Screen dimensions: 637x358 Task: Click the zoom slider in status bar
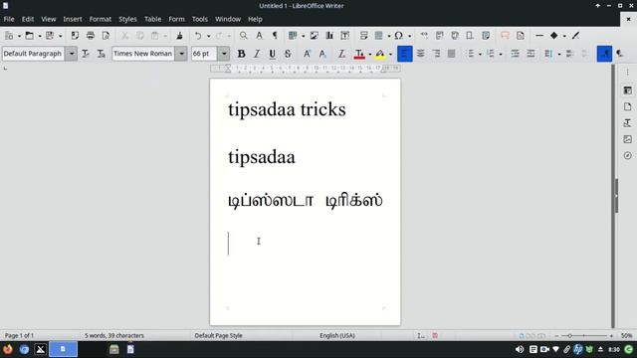click(x=584, y=336)
